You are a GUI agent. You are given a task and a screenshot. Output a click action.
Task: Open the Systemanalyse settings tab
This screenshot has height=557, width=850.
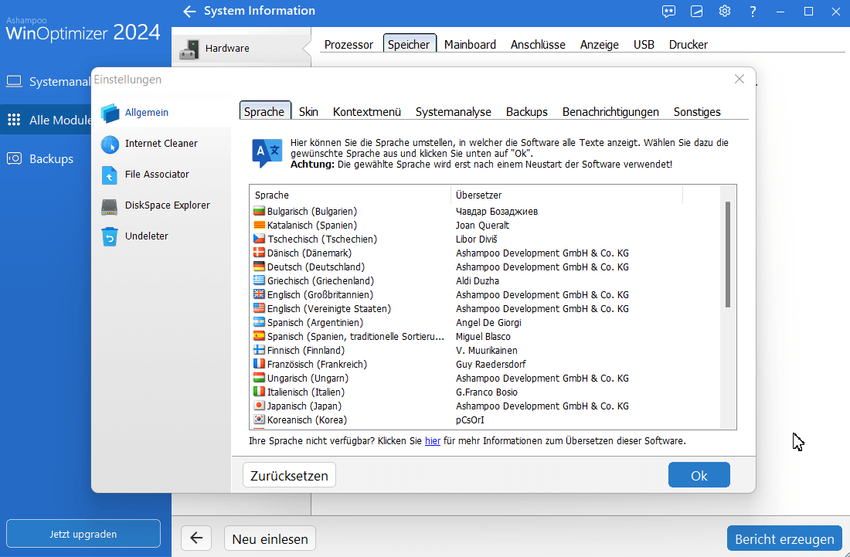pos(454,111)
